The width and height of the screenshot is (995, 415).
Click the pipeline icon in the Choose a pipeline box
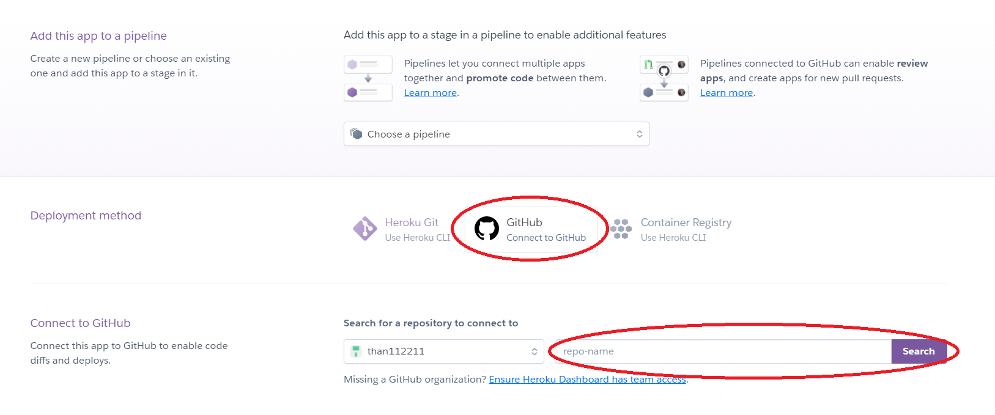pyautogui.click(x=356, y=134)
